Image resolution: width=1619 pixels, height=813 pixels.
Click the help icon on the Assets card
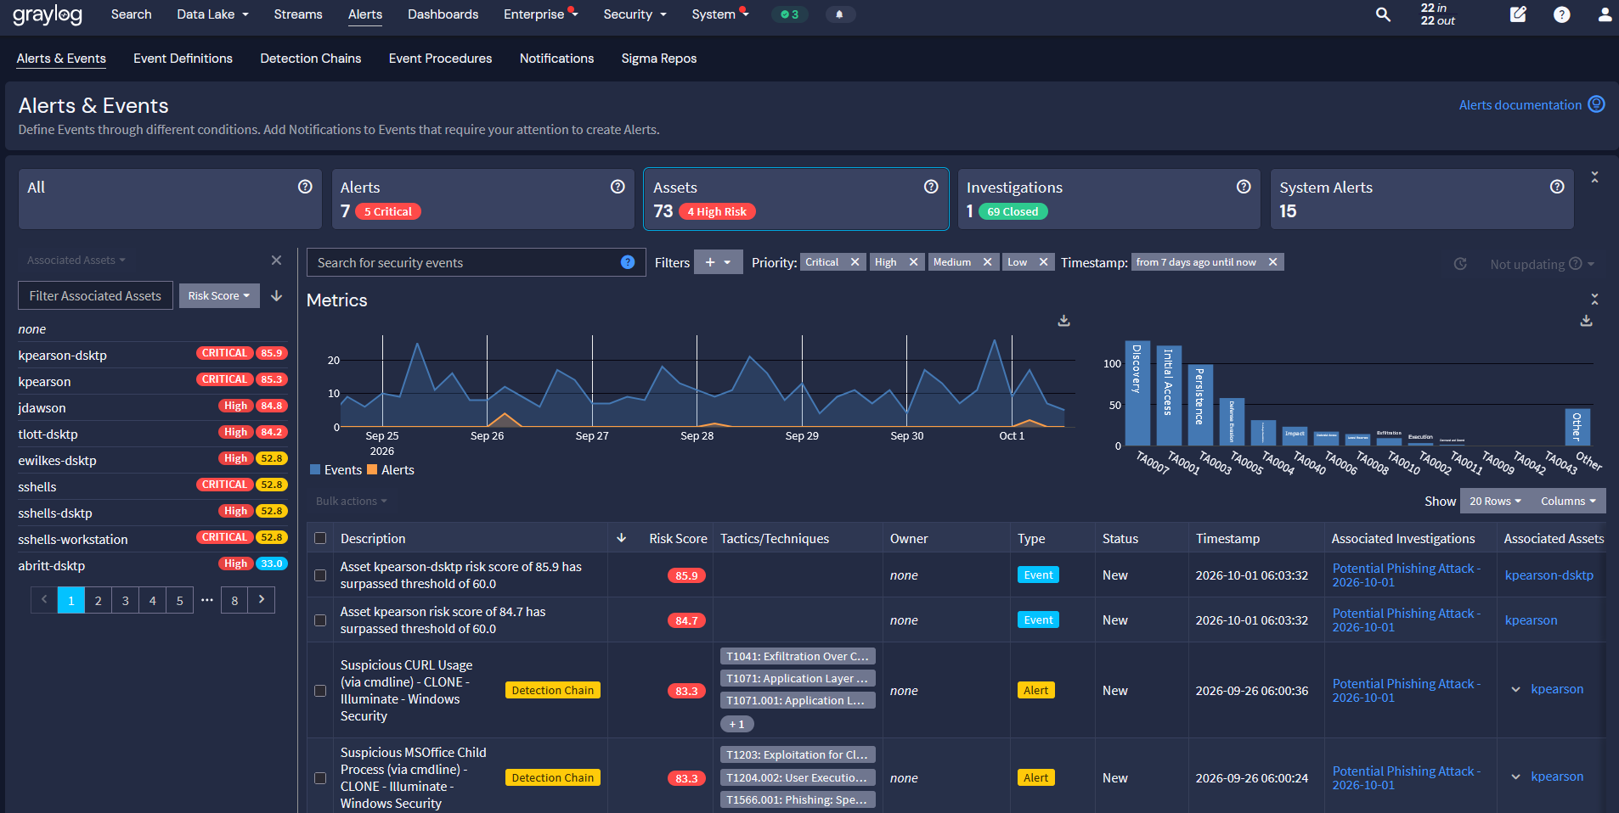click(931, 187)
